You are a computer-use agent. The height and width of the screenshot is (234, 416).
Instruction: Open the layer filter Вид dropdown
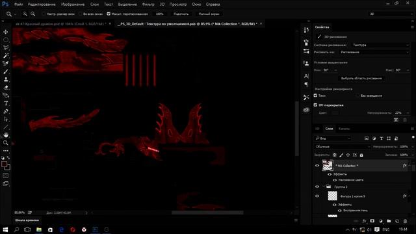(x=333, y=138)
